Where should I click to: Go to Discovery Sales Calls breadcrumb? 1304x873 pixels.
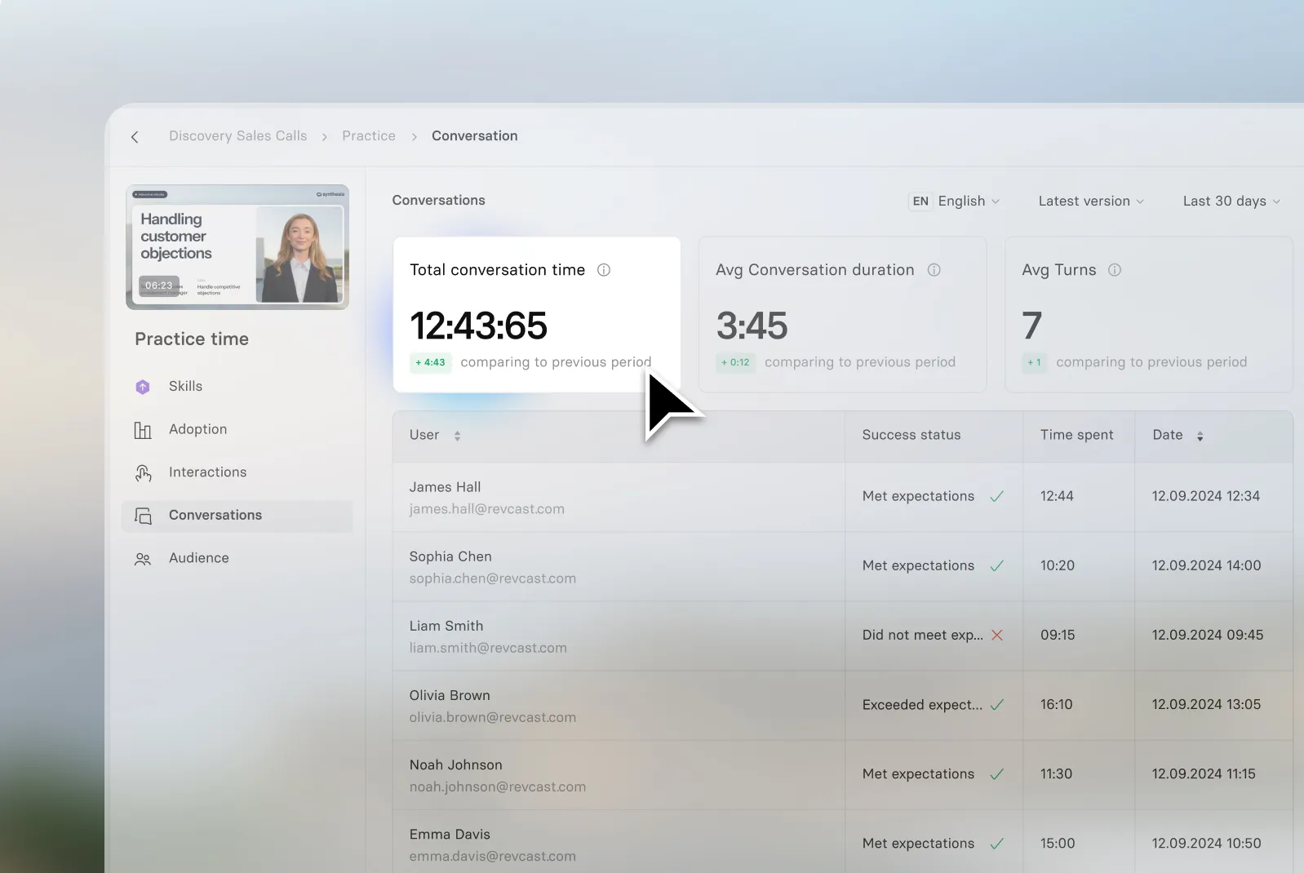(x=238, y=136)
